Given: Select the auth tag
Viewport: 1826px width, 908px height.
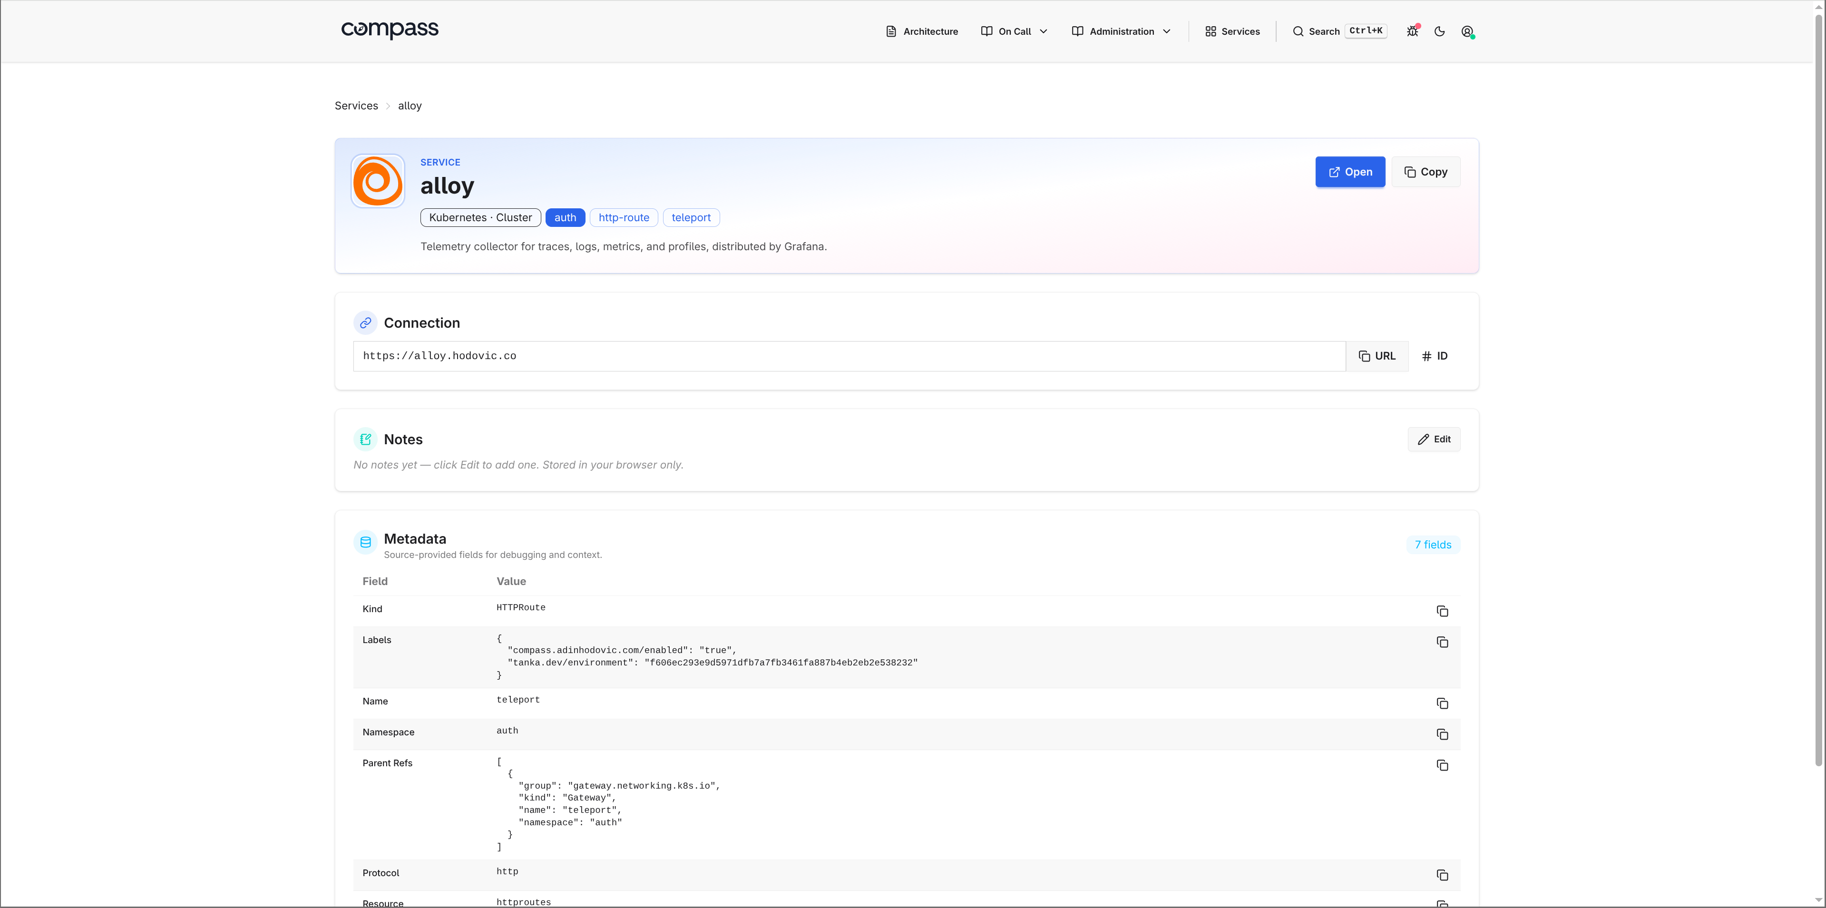Looking at the screenshot, I should coord(565,218).
